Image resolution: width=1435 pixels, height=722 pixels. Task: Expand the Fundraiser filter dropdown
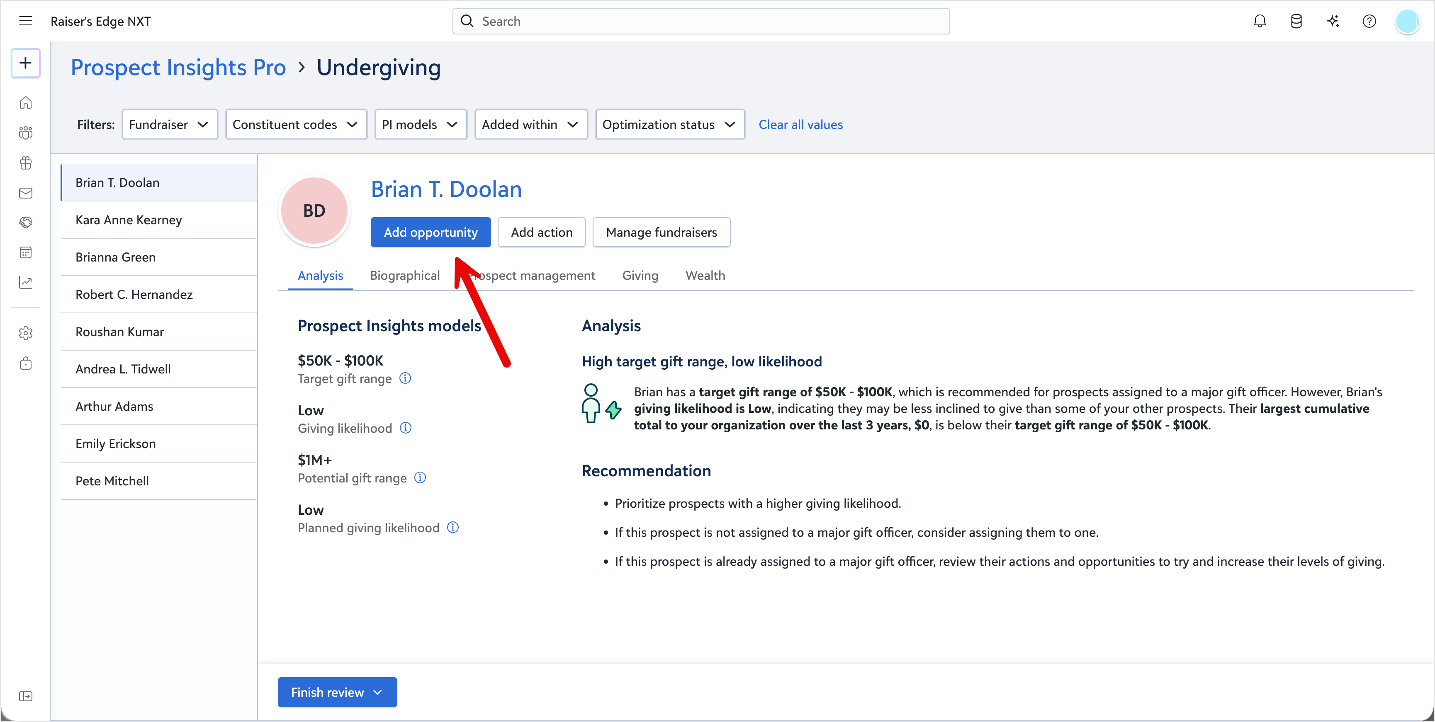[169, 125]
